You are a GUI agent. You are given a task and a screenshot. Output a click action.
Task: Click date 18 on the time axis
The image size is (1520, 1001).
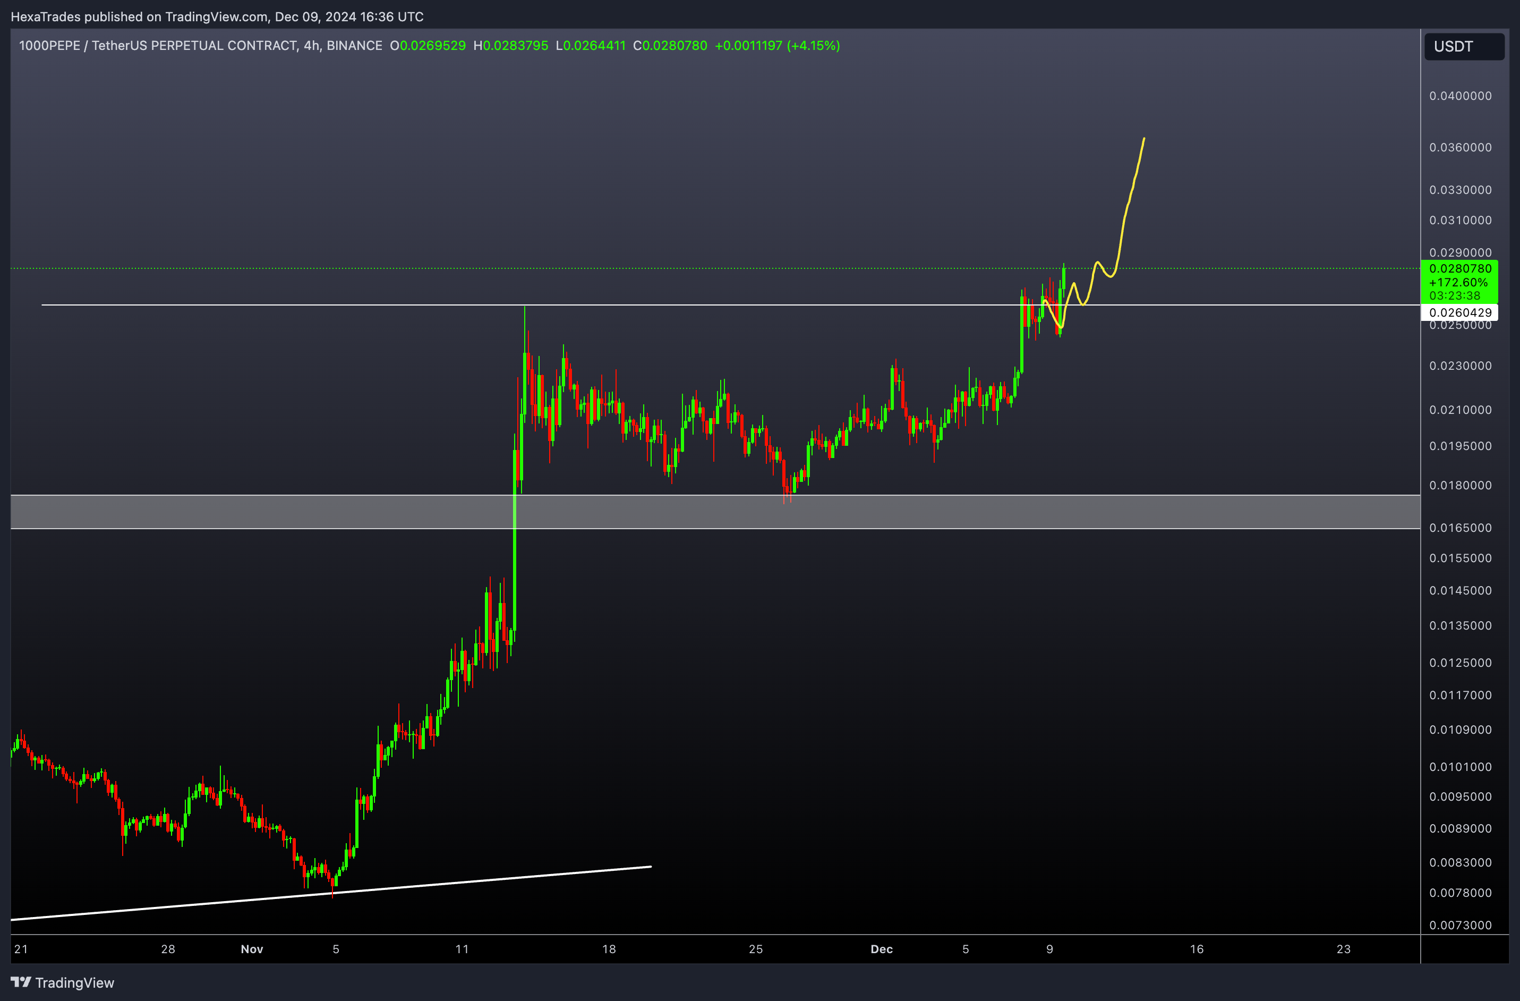[609, 949]
